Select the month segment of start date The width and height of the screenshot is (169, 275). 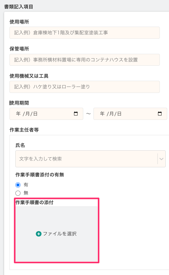click(x=27, y=114)
